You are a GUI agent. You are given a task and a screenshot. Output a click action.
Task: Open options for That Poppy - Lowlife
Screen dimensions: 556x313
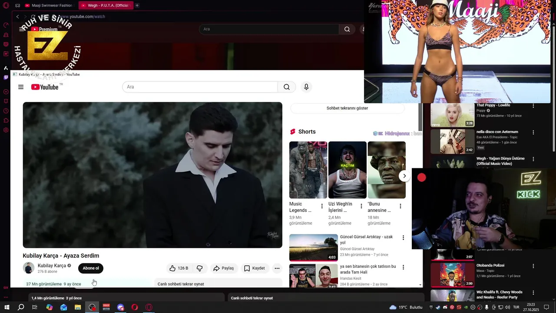(533, 106)
